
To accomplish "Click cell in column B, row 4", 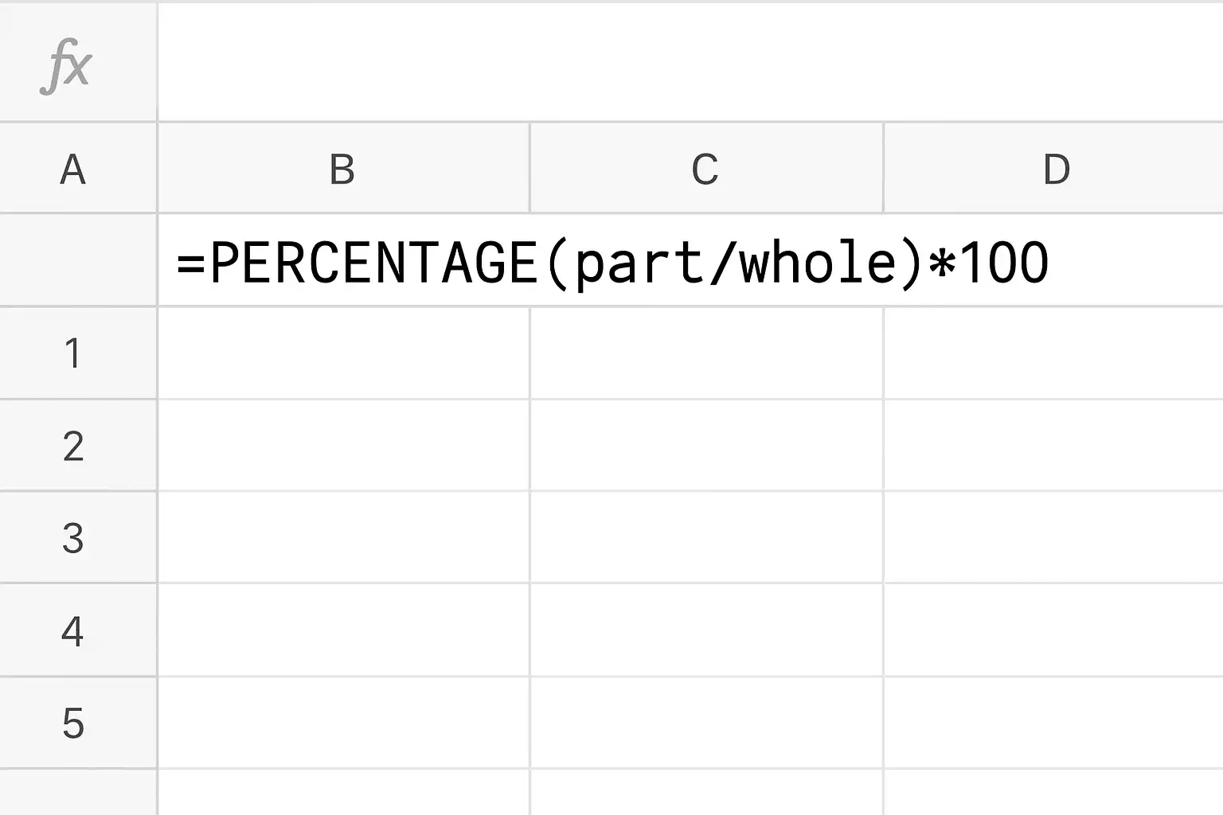I will [x=344, y=630].
